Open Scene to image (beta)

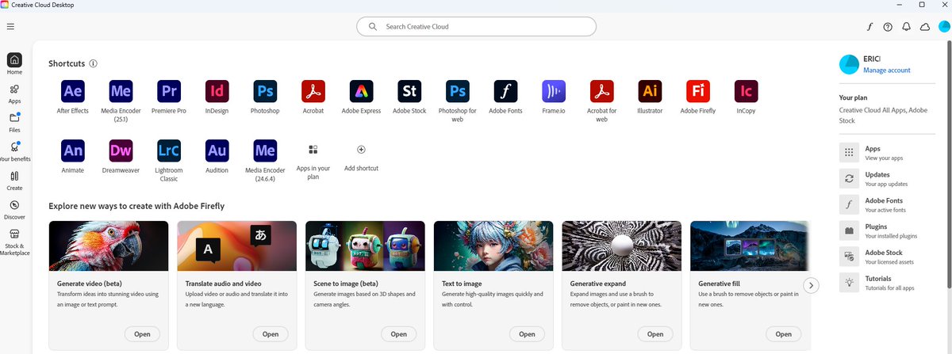point(399,334)
